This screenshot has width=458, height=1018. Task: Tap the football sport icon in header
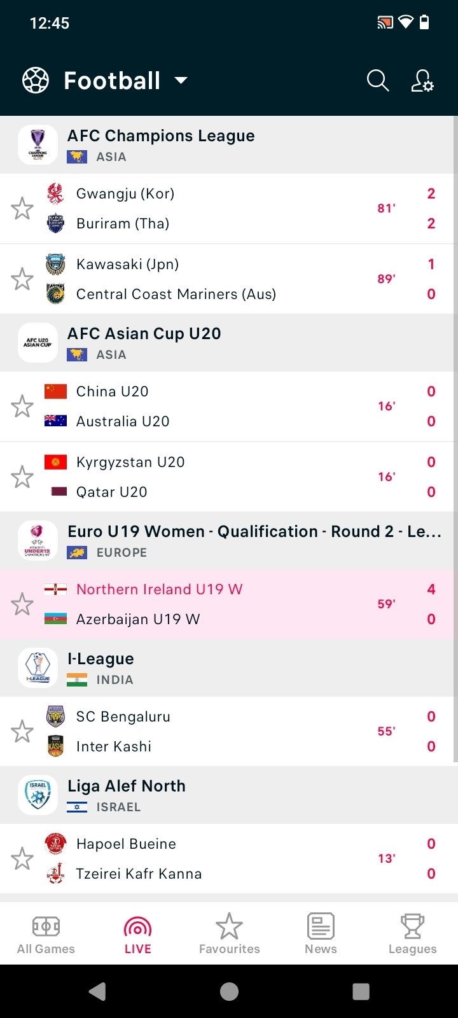36,81
